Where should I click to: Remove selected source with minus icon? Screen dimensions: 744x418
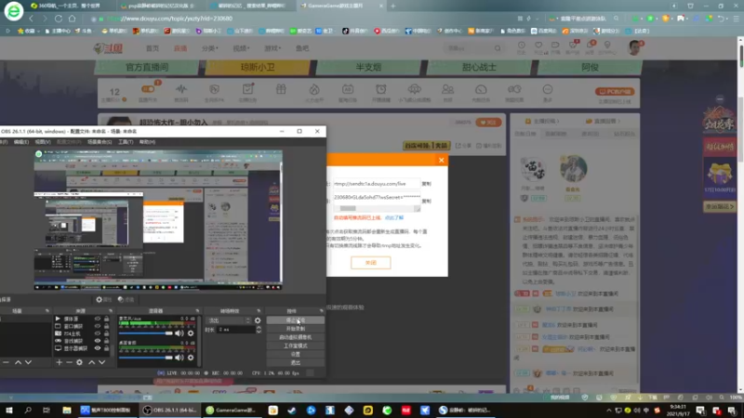click(x=69, y=362)
